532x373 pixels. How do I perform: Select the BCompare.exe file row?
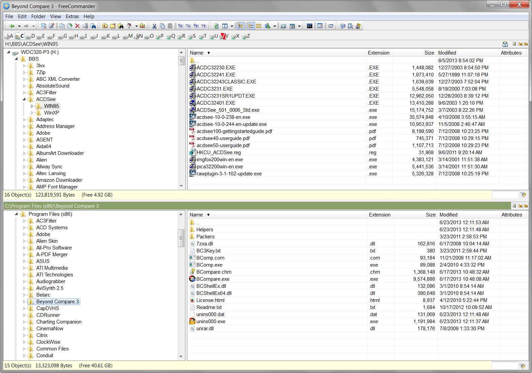click(357, 279)
